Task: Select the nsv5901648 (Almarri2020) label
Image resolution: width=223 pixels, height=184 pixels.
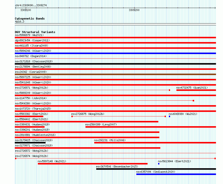Action: point(33,82)
